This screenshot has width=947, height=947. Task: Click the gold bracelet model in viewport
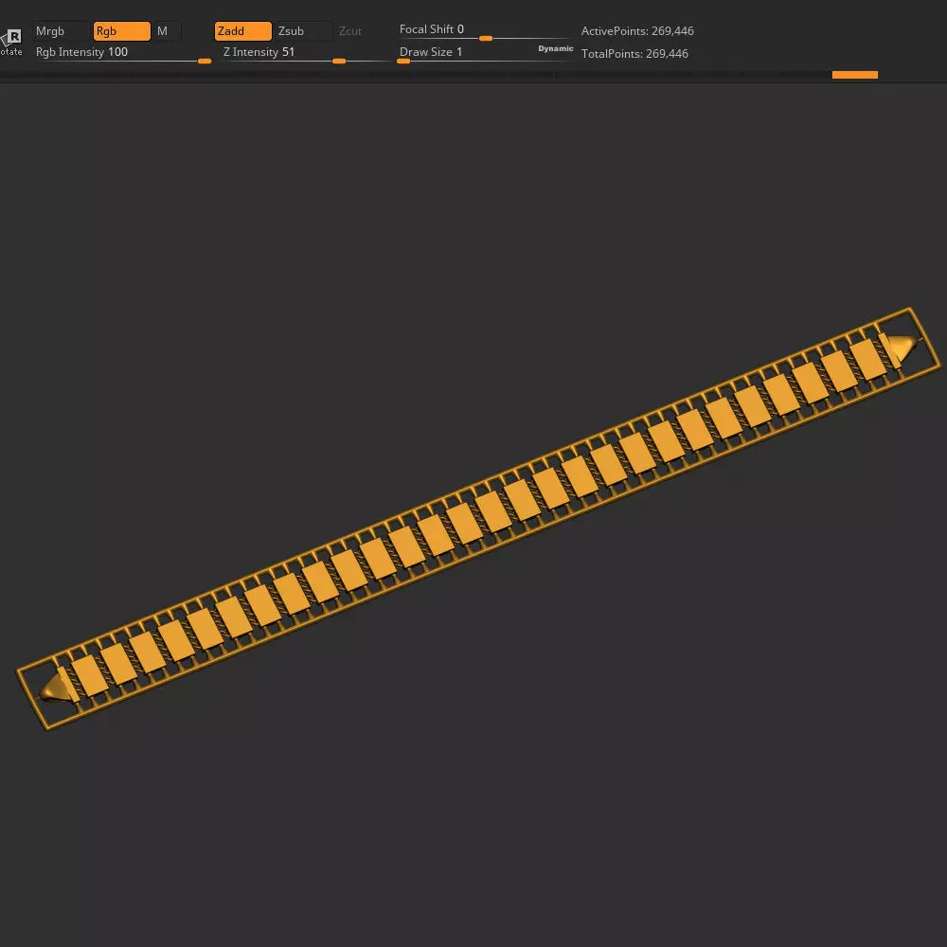click(478, 518)
